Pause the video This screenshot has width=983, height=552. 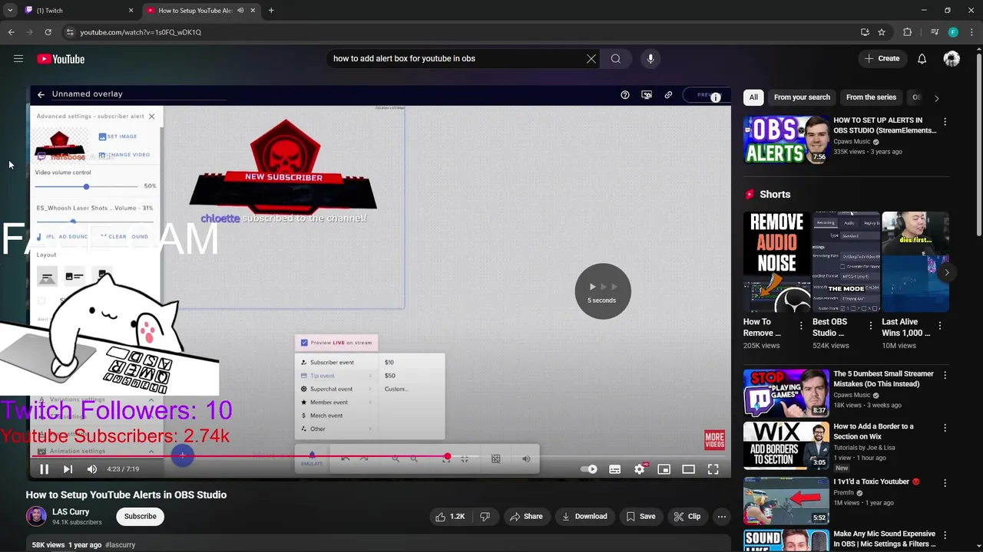pos(44,469)
